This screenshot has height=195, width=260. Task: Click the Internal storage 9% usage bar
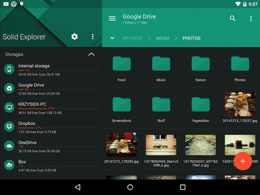pyautogui.click(x=58, y=70)
